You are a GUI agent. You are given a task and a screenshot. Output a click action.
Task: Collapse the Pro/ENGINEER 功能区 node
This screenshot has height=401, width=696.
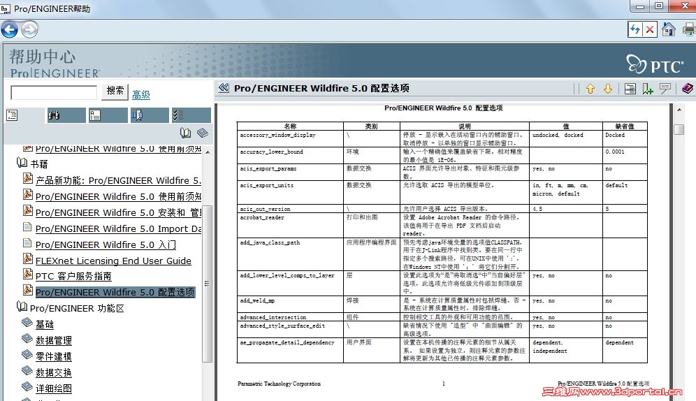coord(22,306)
